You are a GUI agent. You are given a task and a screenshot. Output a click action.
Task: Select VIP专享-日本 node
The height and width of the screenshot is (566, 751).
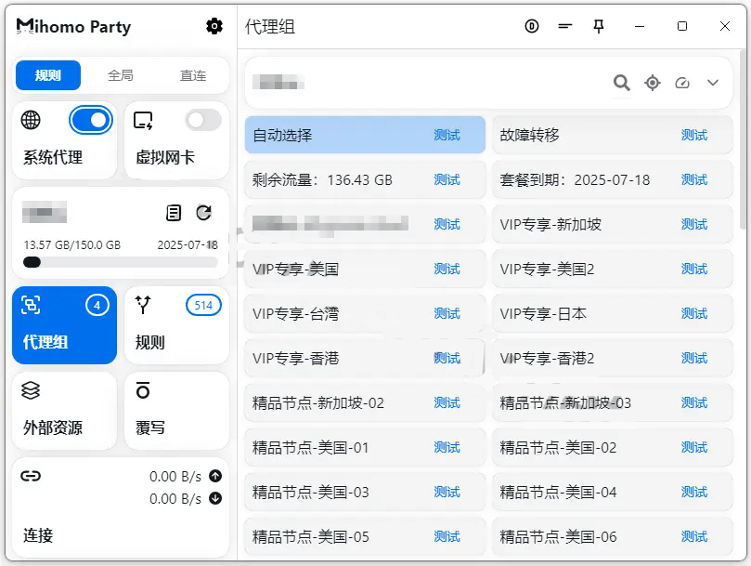coord(613,313)
